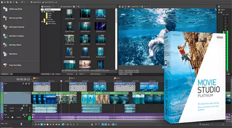
Task: Click the Video Preview tab
Action: pos(123,74)
